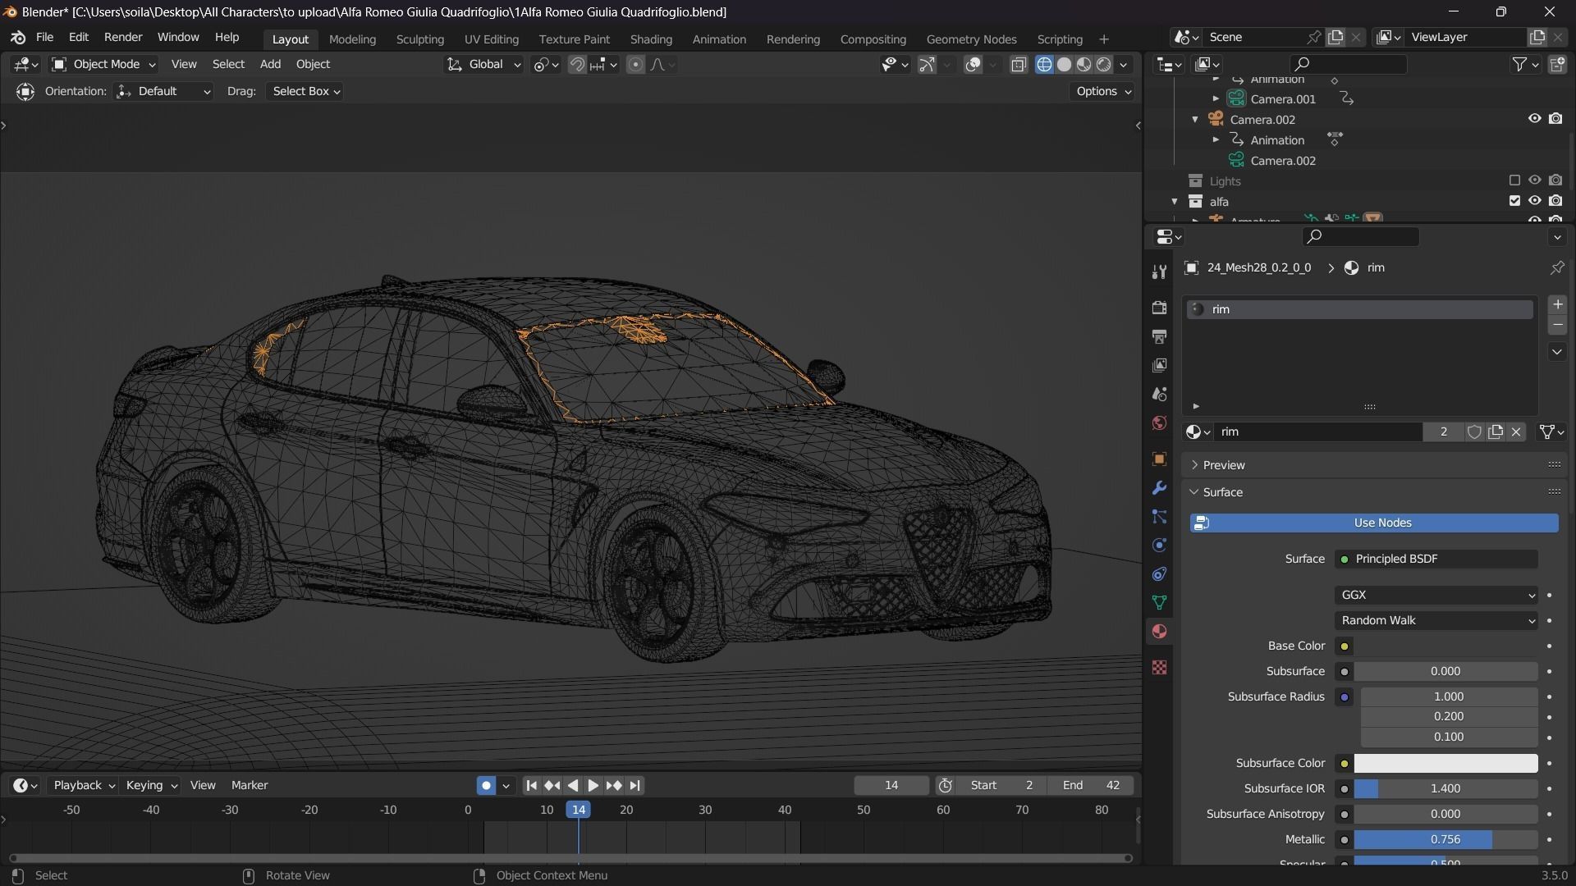This screenshot has width=1576, height=886.
Task: Open the World properties tab
Action: tap(1159, 422)
